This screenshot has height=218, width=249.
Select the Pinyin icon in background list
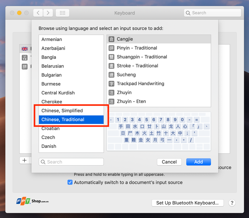tap(25, 66)
